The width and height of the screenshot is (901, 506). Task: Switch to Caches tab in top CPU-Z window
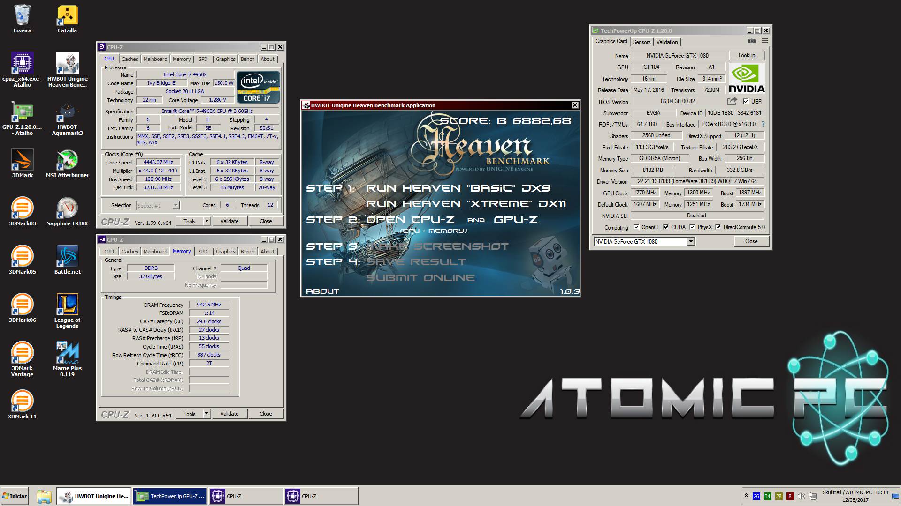130,59
